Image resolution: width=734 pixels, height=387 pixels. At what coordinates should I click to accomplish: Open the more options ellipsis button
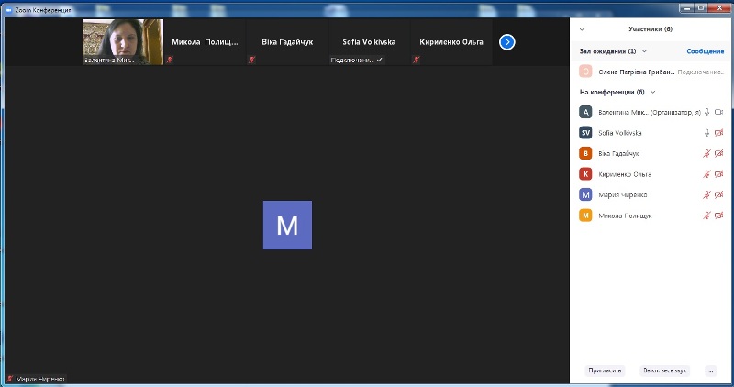click(x=710, y=370)
